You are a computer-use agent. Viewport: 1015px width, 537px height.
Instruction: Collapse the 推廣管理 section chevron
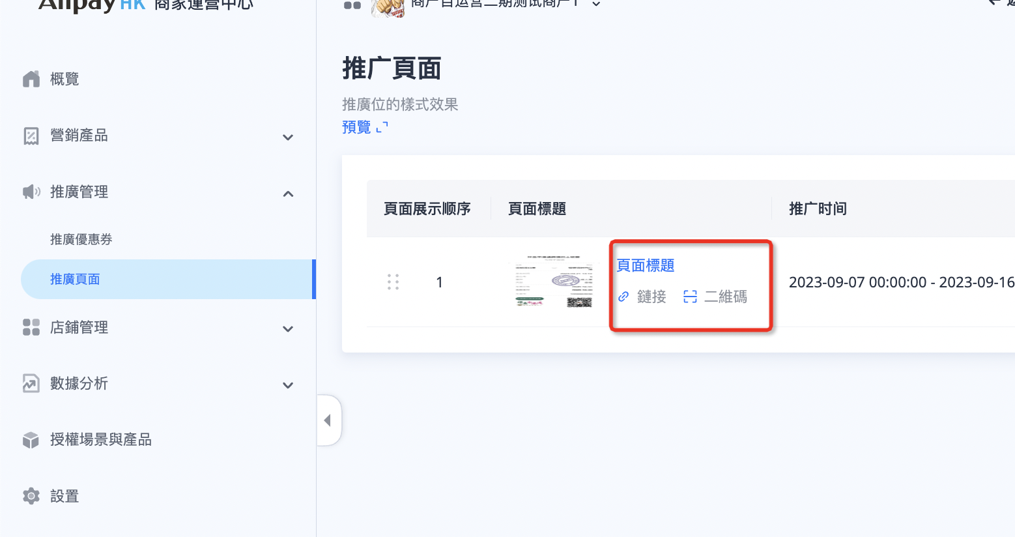pyautogui.click(x=288, y=194)
